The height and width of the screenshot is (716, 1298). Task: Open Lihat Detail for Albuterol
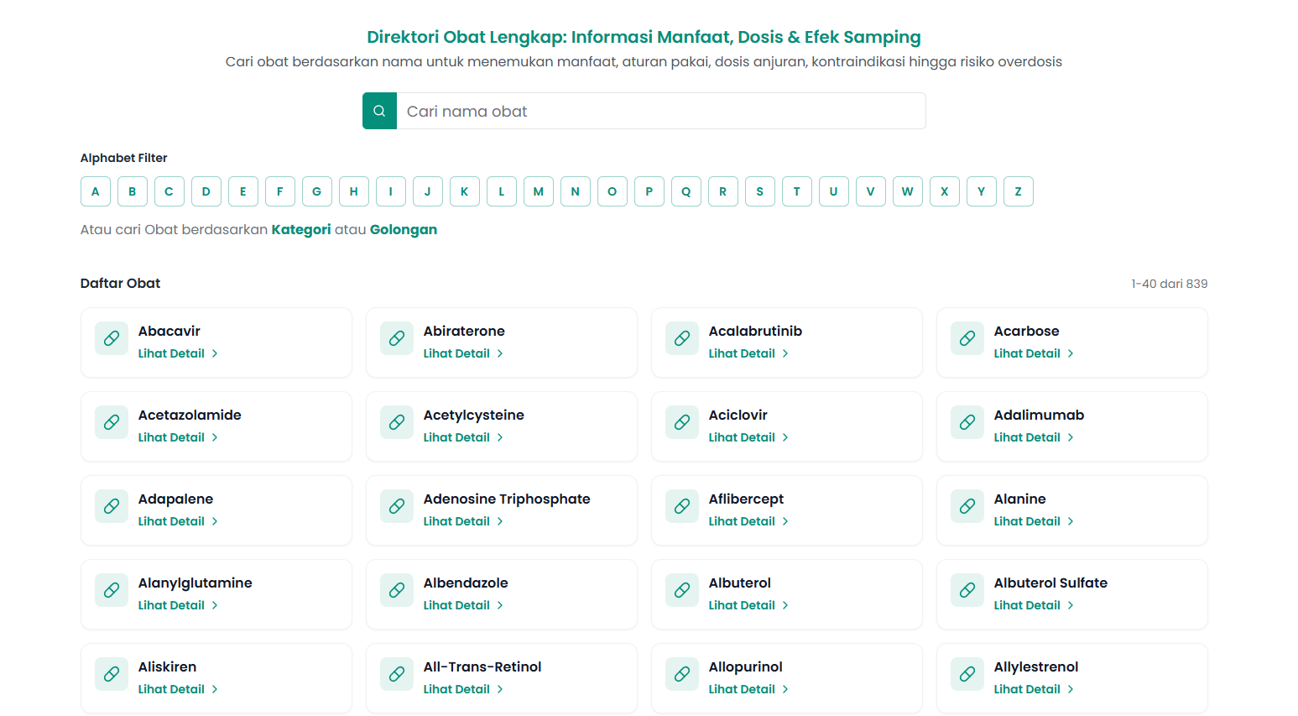pyautogui.click(x=748, y=605)
